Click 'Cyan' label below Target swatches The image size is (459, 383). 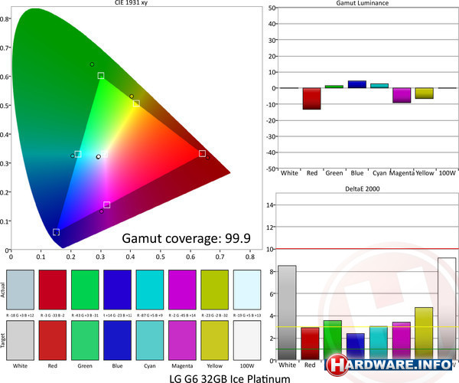[x=150, y=365]
